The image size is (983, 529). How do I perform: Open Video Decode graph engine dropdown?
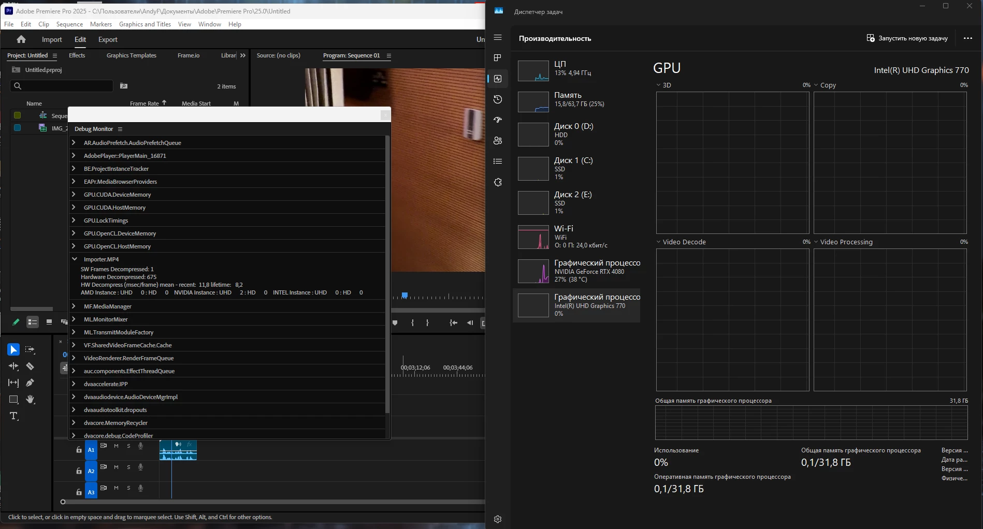click(x=658, y=242)
